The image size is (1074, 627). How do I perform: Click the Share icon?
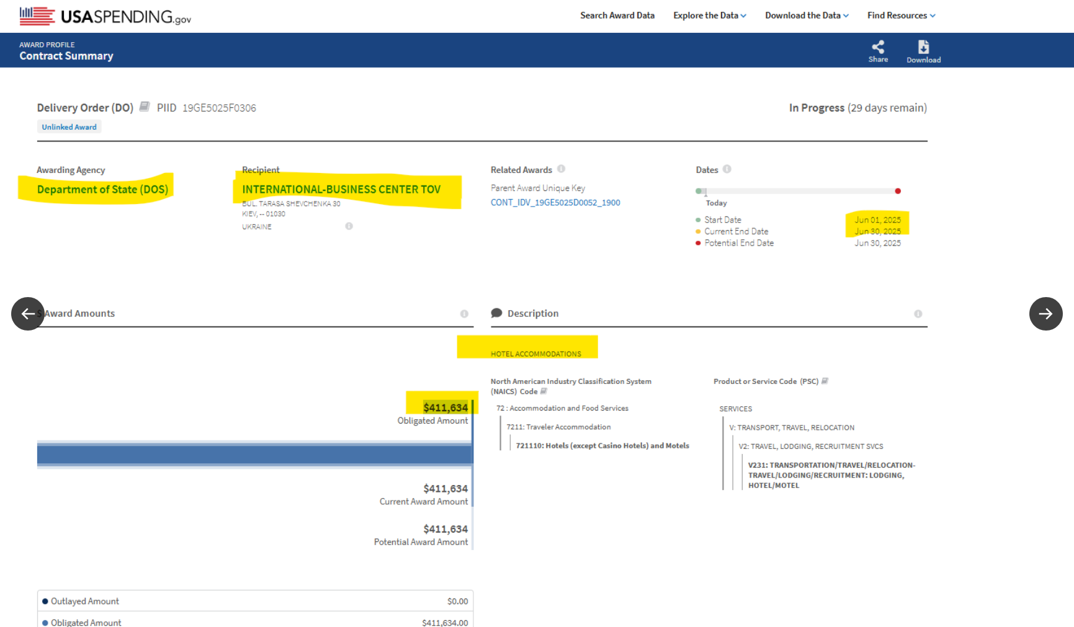tap(878, 47)
